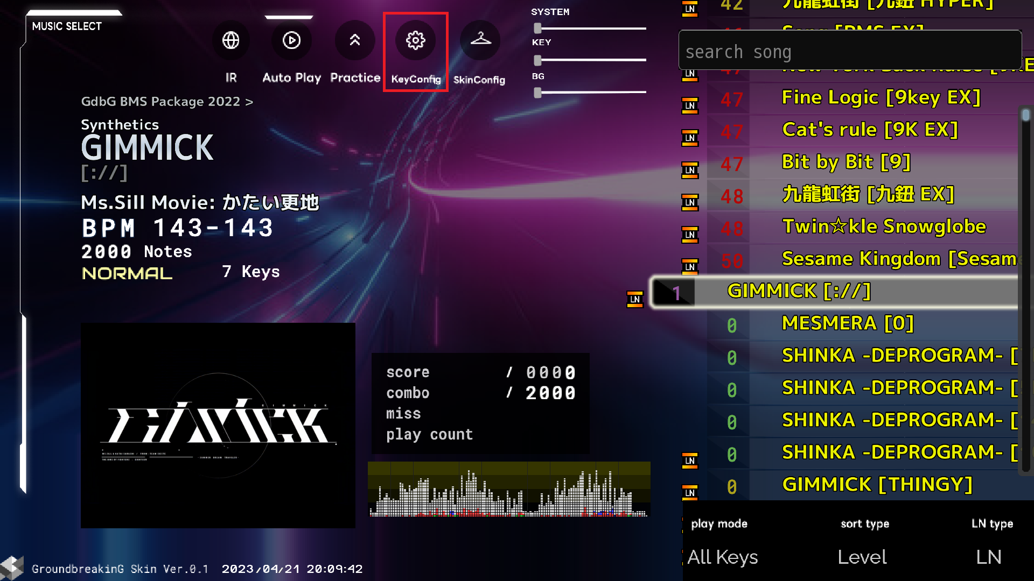The width and height of the screenshot is (1034, 581).
Task: Select Twin☆kle Snowglobe song entry
Action: click(883, 226)
